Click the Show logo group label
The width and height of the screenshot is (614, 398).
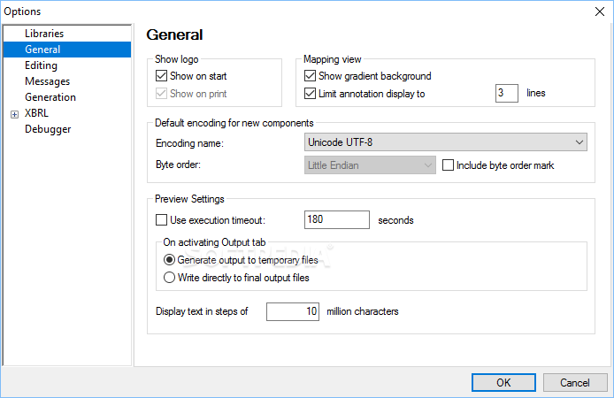point(177,59)
